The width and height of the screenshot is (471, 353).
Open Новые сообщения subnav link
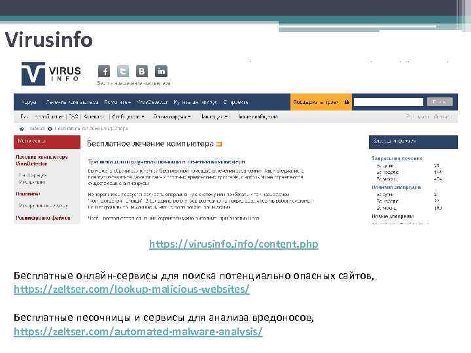[258, 116]
